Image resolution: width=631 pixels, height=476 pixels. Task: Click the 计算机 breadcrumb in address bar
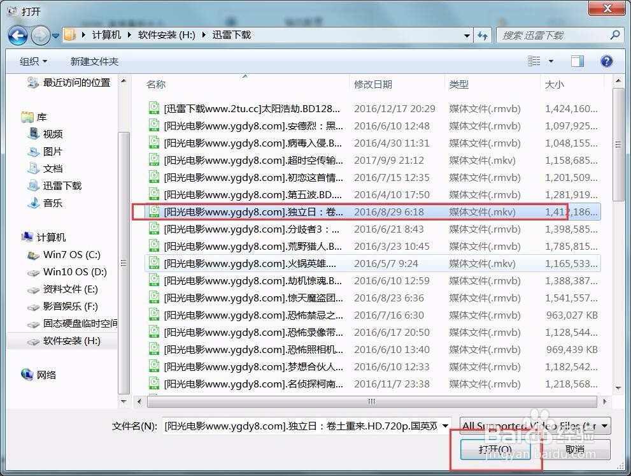[x=106, y=35]
